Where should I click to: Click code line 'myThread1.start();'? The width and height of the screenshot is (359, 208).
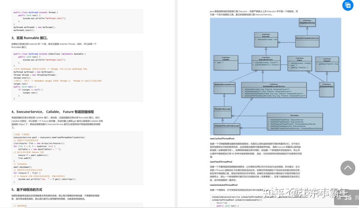24,30
